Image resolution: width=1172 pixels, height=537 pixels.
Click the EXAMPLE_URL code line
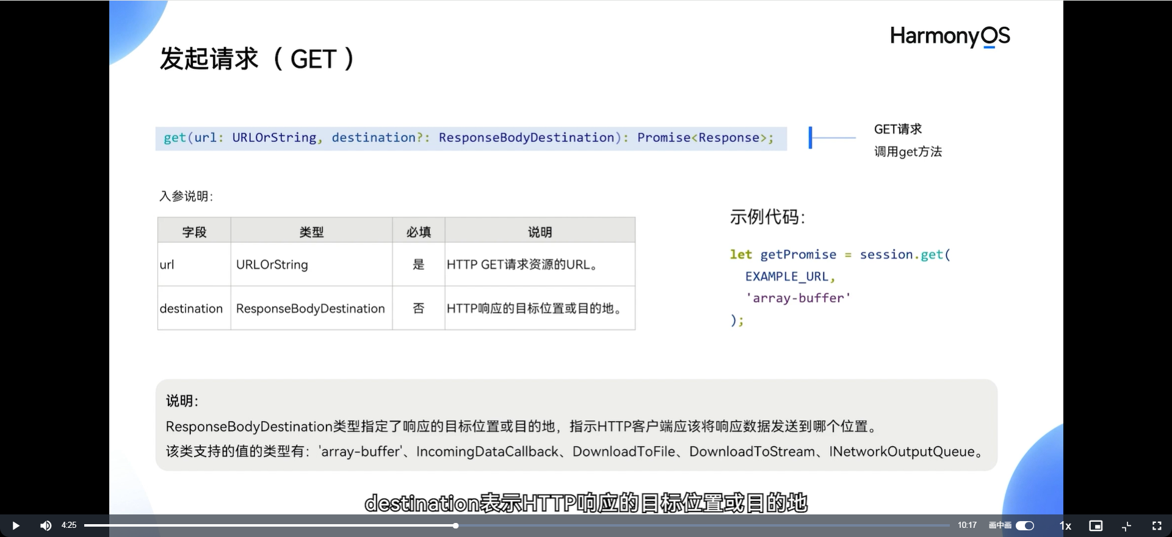click(x=790, y=276)
